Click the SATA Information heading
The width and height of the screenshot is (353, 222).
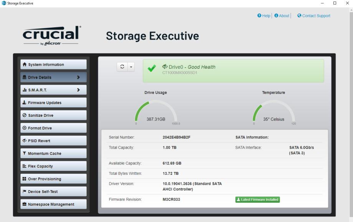(x=252, y=137)
